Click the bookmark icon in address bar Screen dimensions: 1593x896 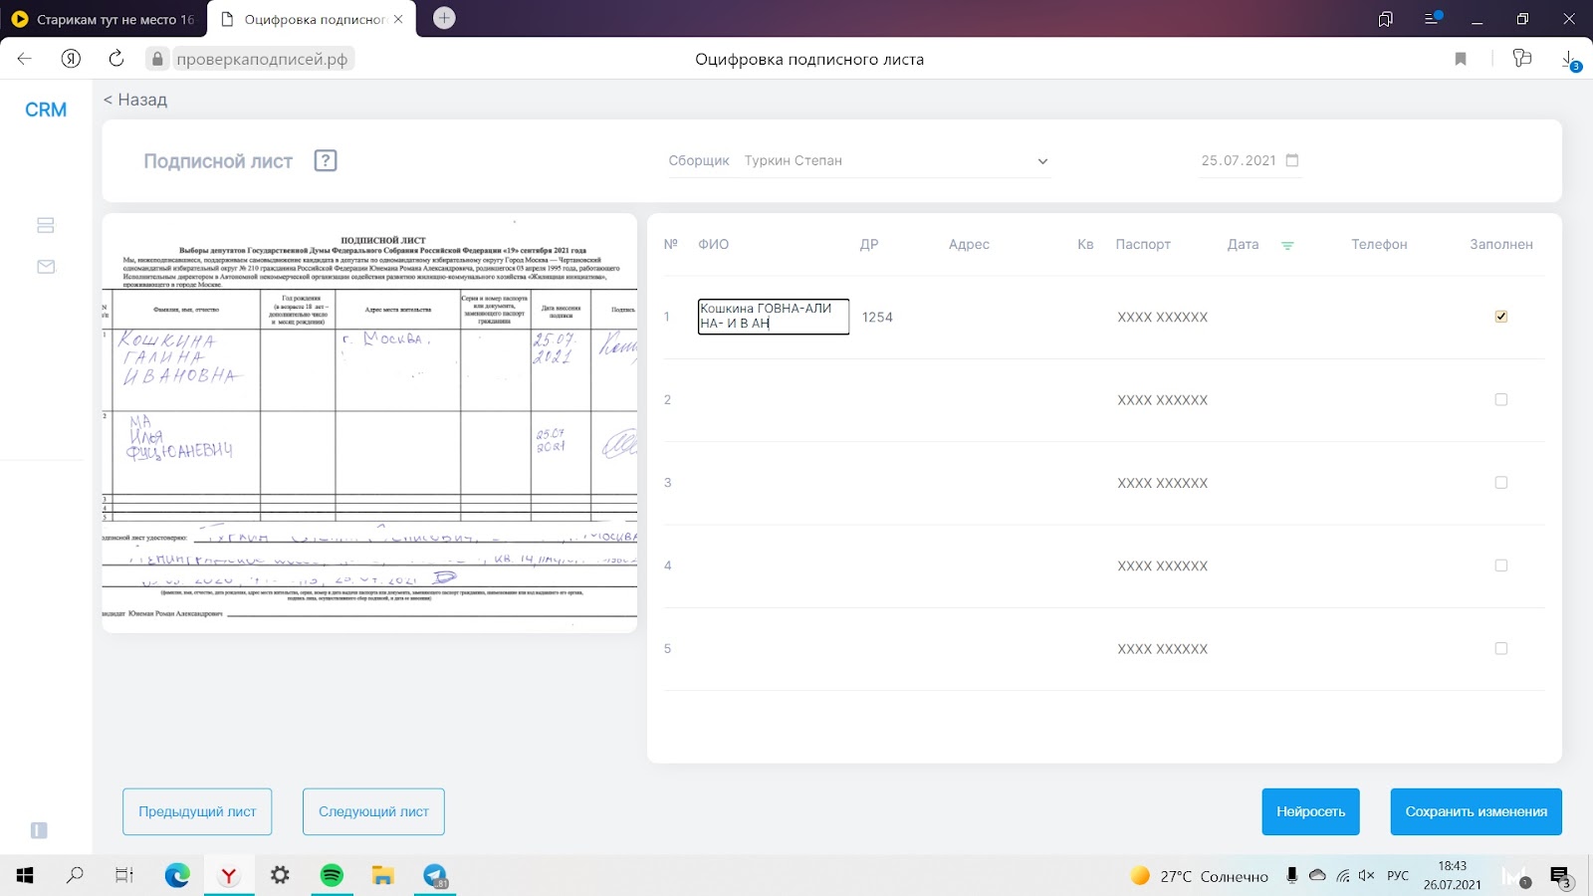(1461, 59)
